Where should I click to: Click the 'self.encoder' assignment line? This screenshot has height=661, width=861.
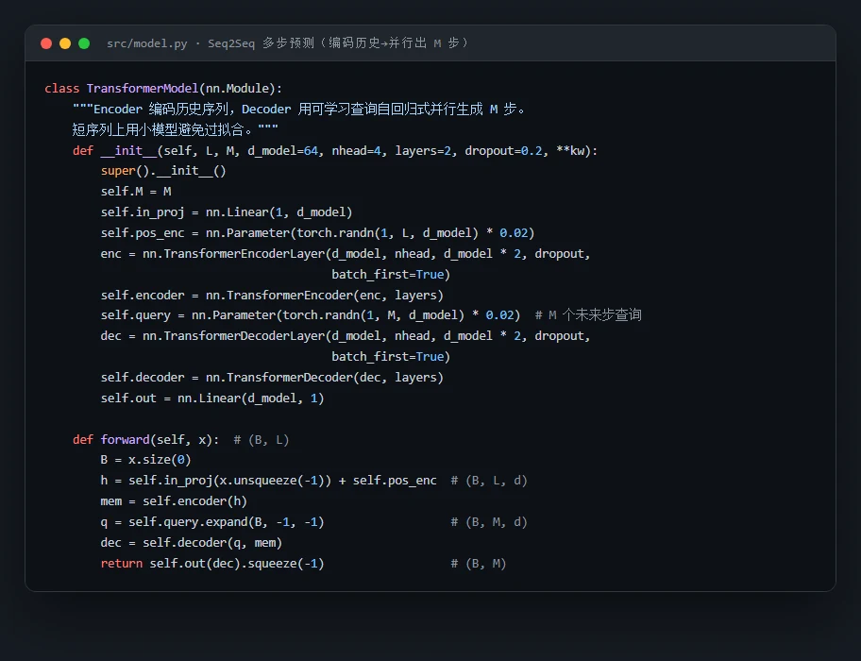[x=272, y=295]
